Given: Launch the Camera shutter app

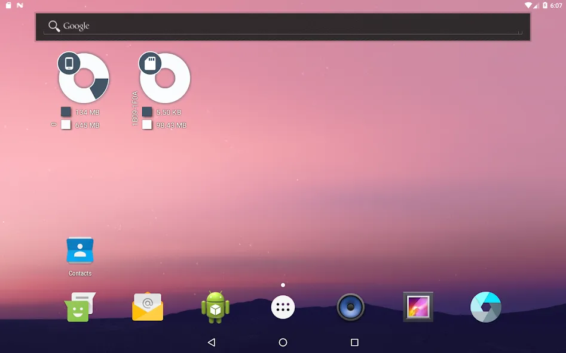Looking at the screenshot, I should (x=485, y=307).
